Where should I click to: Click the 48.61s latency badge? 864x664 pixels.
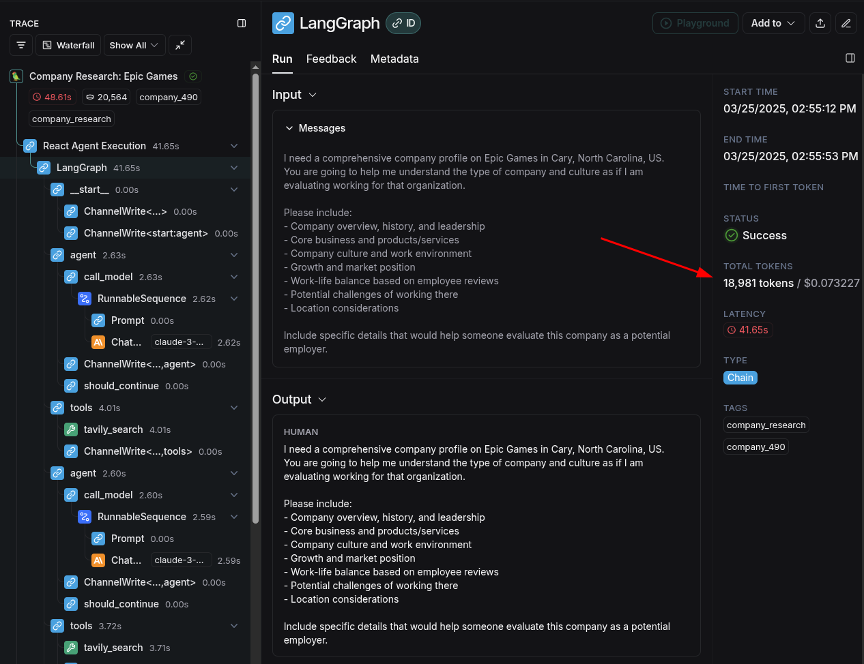coord(52,97)
